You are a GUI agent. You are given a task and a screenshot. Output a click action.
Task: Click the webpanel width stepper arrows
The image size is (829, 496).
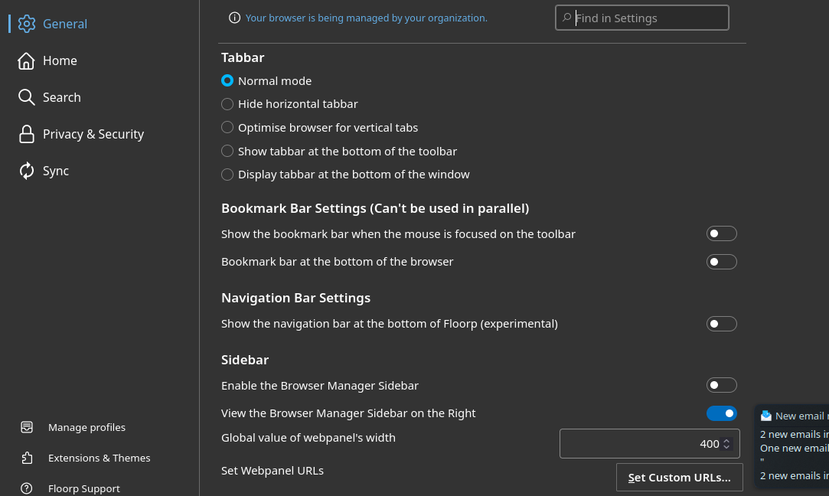[x=726, y=444]
